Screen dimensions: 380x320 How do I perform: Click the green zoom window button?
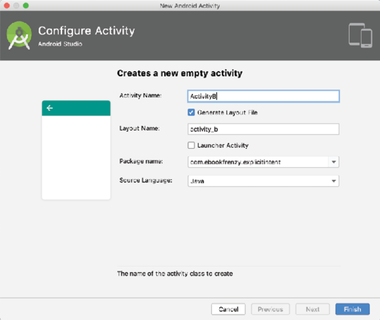point(26,5)
